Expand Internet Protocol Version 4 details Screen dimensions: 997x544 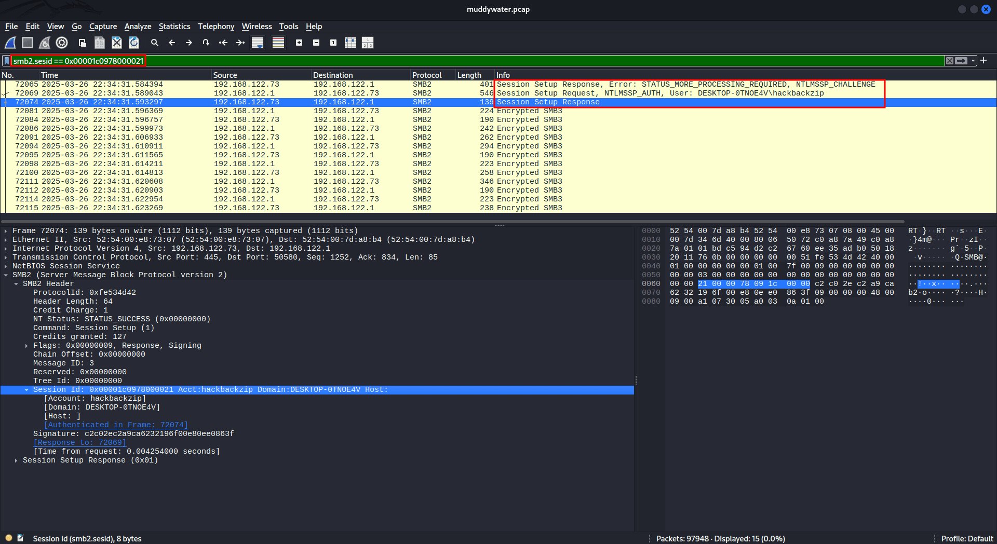pos(6,249)
